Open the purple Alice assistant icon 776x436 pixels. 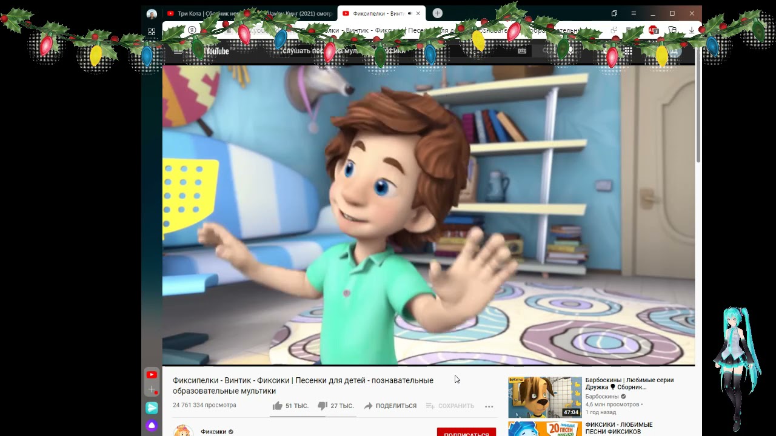click(x=152, y=426)
